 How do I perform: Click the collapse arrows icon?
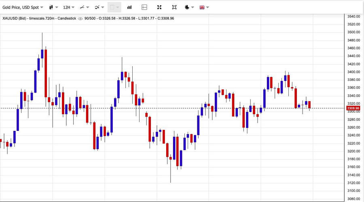159,7
